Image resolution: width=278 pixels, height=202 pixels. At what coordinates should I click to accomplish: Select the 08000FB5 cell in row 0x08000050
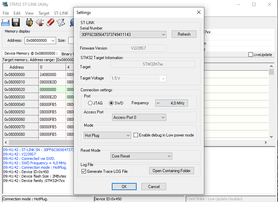52,112
